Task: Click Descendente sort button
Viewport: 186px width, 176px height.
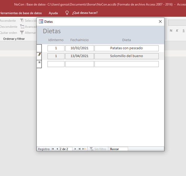Action: coord(8,27)
